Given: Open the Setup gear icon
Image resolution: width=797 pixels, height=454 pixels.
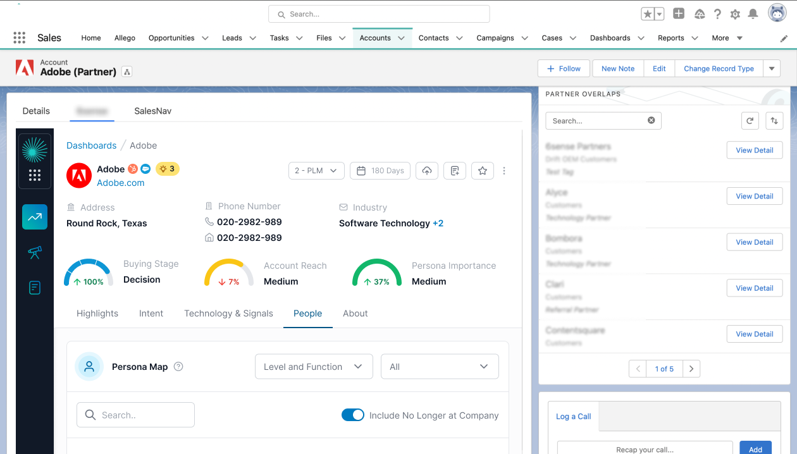Looking at the screenshot, I should coord(735,14).
